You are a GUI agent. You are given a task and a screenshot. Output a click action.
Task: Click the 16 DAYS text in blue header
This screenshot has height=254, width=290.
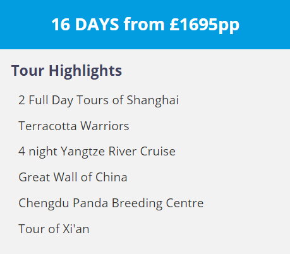tap(85, 25)
